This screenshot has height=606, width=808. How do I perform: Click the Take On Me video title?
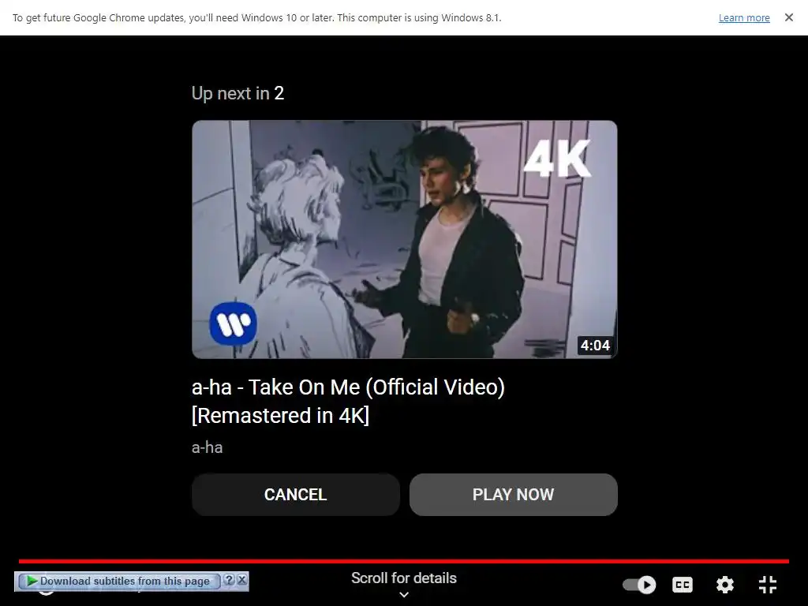click(x=348, y=402)
